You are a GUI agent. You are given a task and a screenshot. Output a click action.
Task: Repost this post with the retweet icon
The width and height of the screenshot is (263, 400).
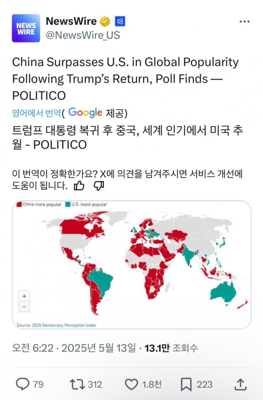[x=77, y=384]
